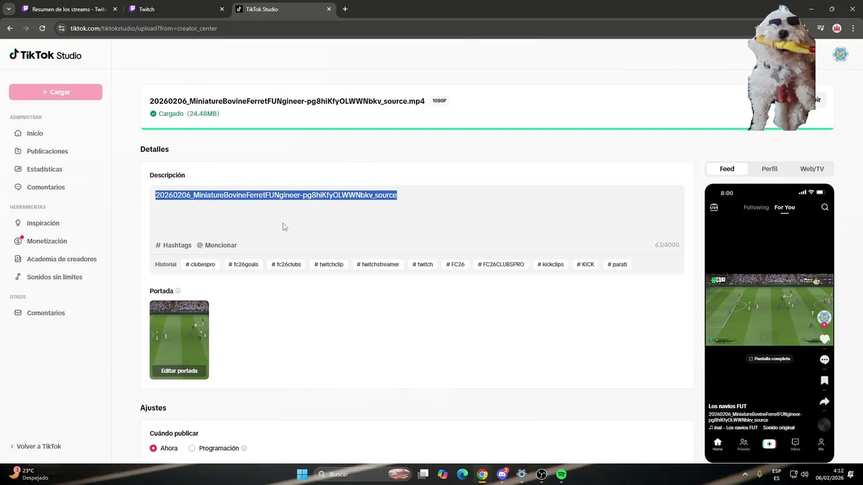
Task: Switch preview to the Perfil tab
Action: [x=769, y=169]
